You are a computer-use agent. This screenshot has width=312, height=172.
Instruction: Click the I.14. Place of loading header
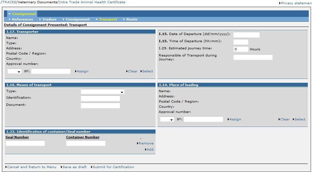point(232,85)
